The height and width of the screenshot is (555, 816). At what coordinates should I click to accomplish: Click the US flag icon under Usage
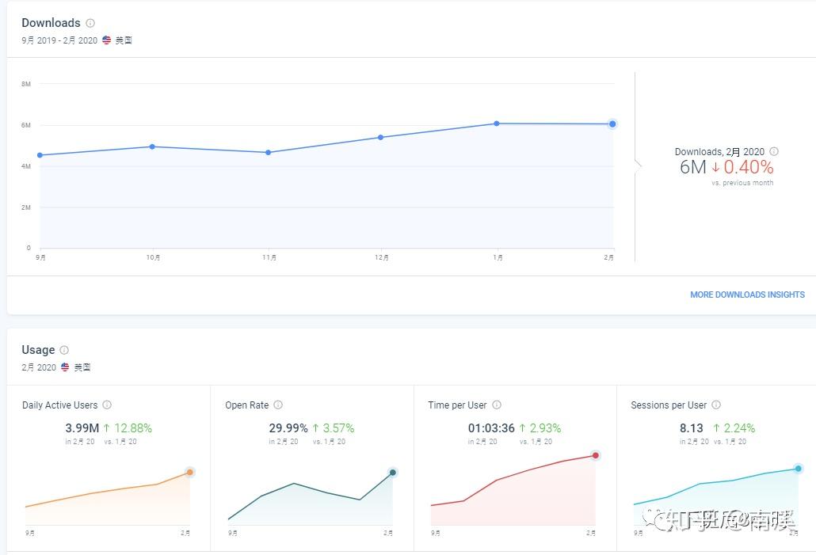pos(66,367)
